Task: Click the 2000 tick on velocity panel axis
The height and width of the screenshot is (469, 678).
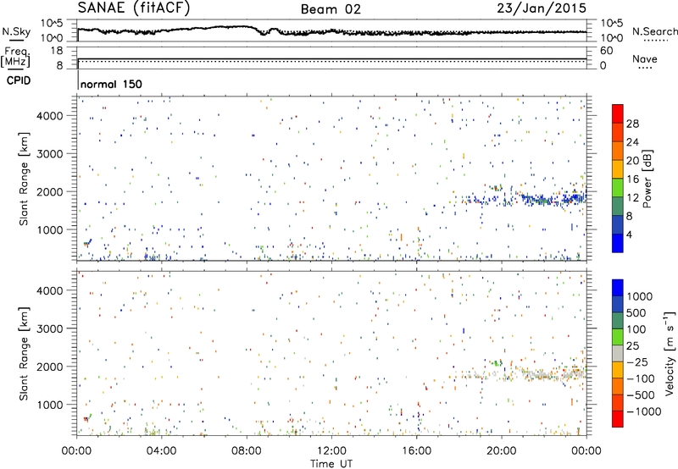Action: pos(50,367)
